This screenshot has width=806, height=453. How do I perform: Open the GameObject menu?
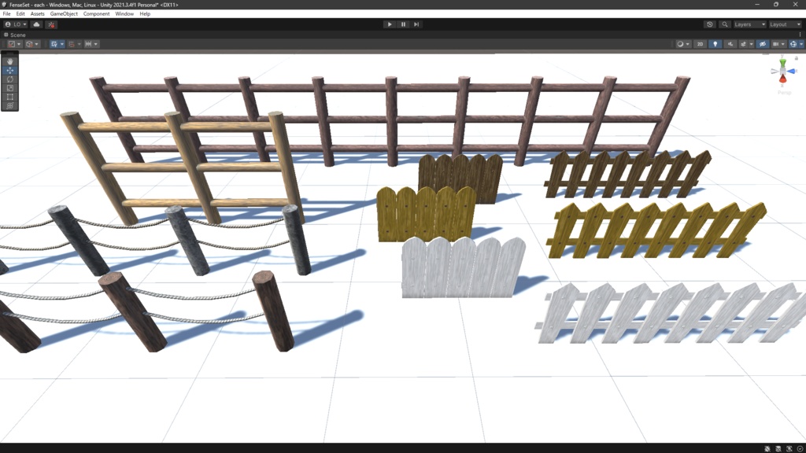64,14
